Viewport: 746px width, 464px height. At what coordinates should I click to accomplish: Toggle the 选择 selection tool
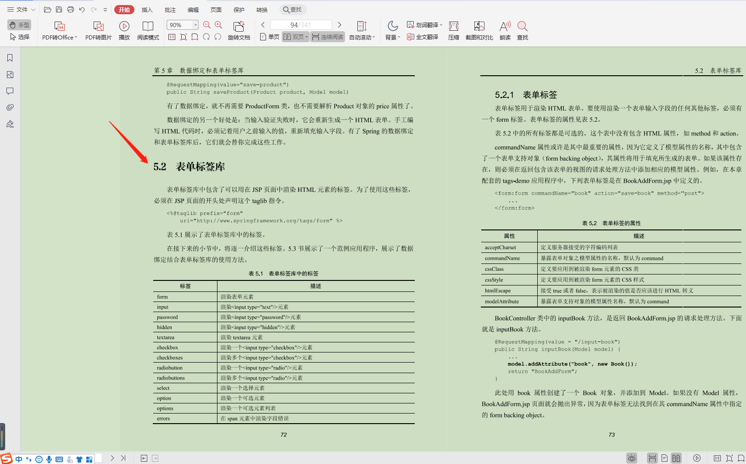click(x=19, y=37)
